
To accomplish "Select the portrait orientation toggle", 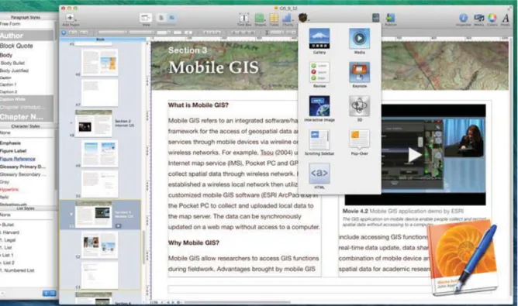I will coord(161,18).
